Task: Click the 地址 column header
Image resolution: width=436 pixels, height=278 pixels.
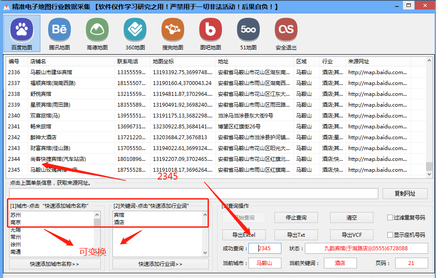Action: [x=254, y=62]
